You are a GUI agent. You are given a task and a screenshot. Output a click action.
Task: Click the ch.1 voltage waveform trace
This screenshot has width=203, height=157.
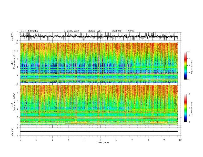99,36
